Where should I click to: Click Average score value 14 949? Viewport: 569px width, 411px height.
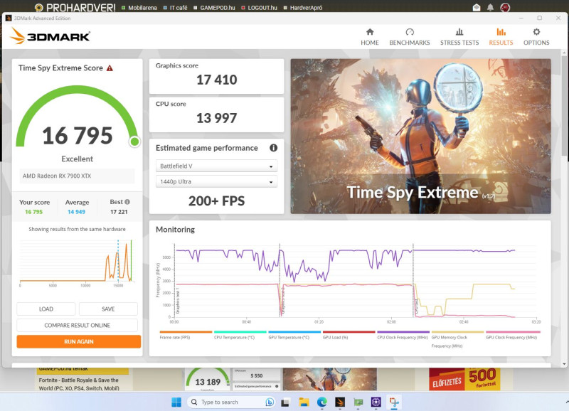[76, 212]
